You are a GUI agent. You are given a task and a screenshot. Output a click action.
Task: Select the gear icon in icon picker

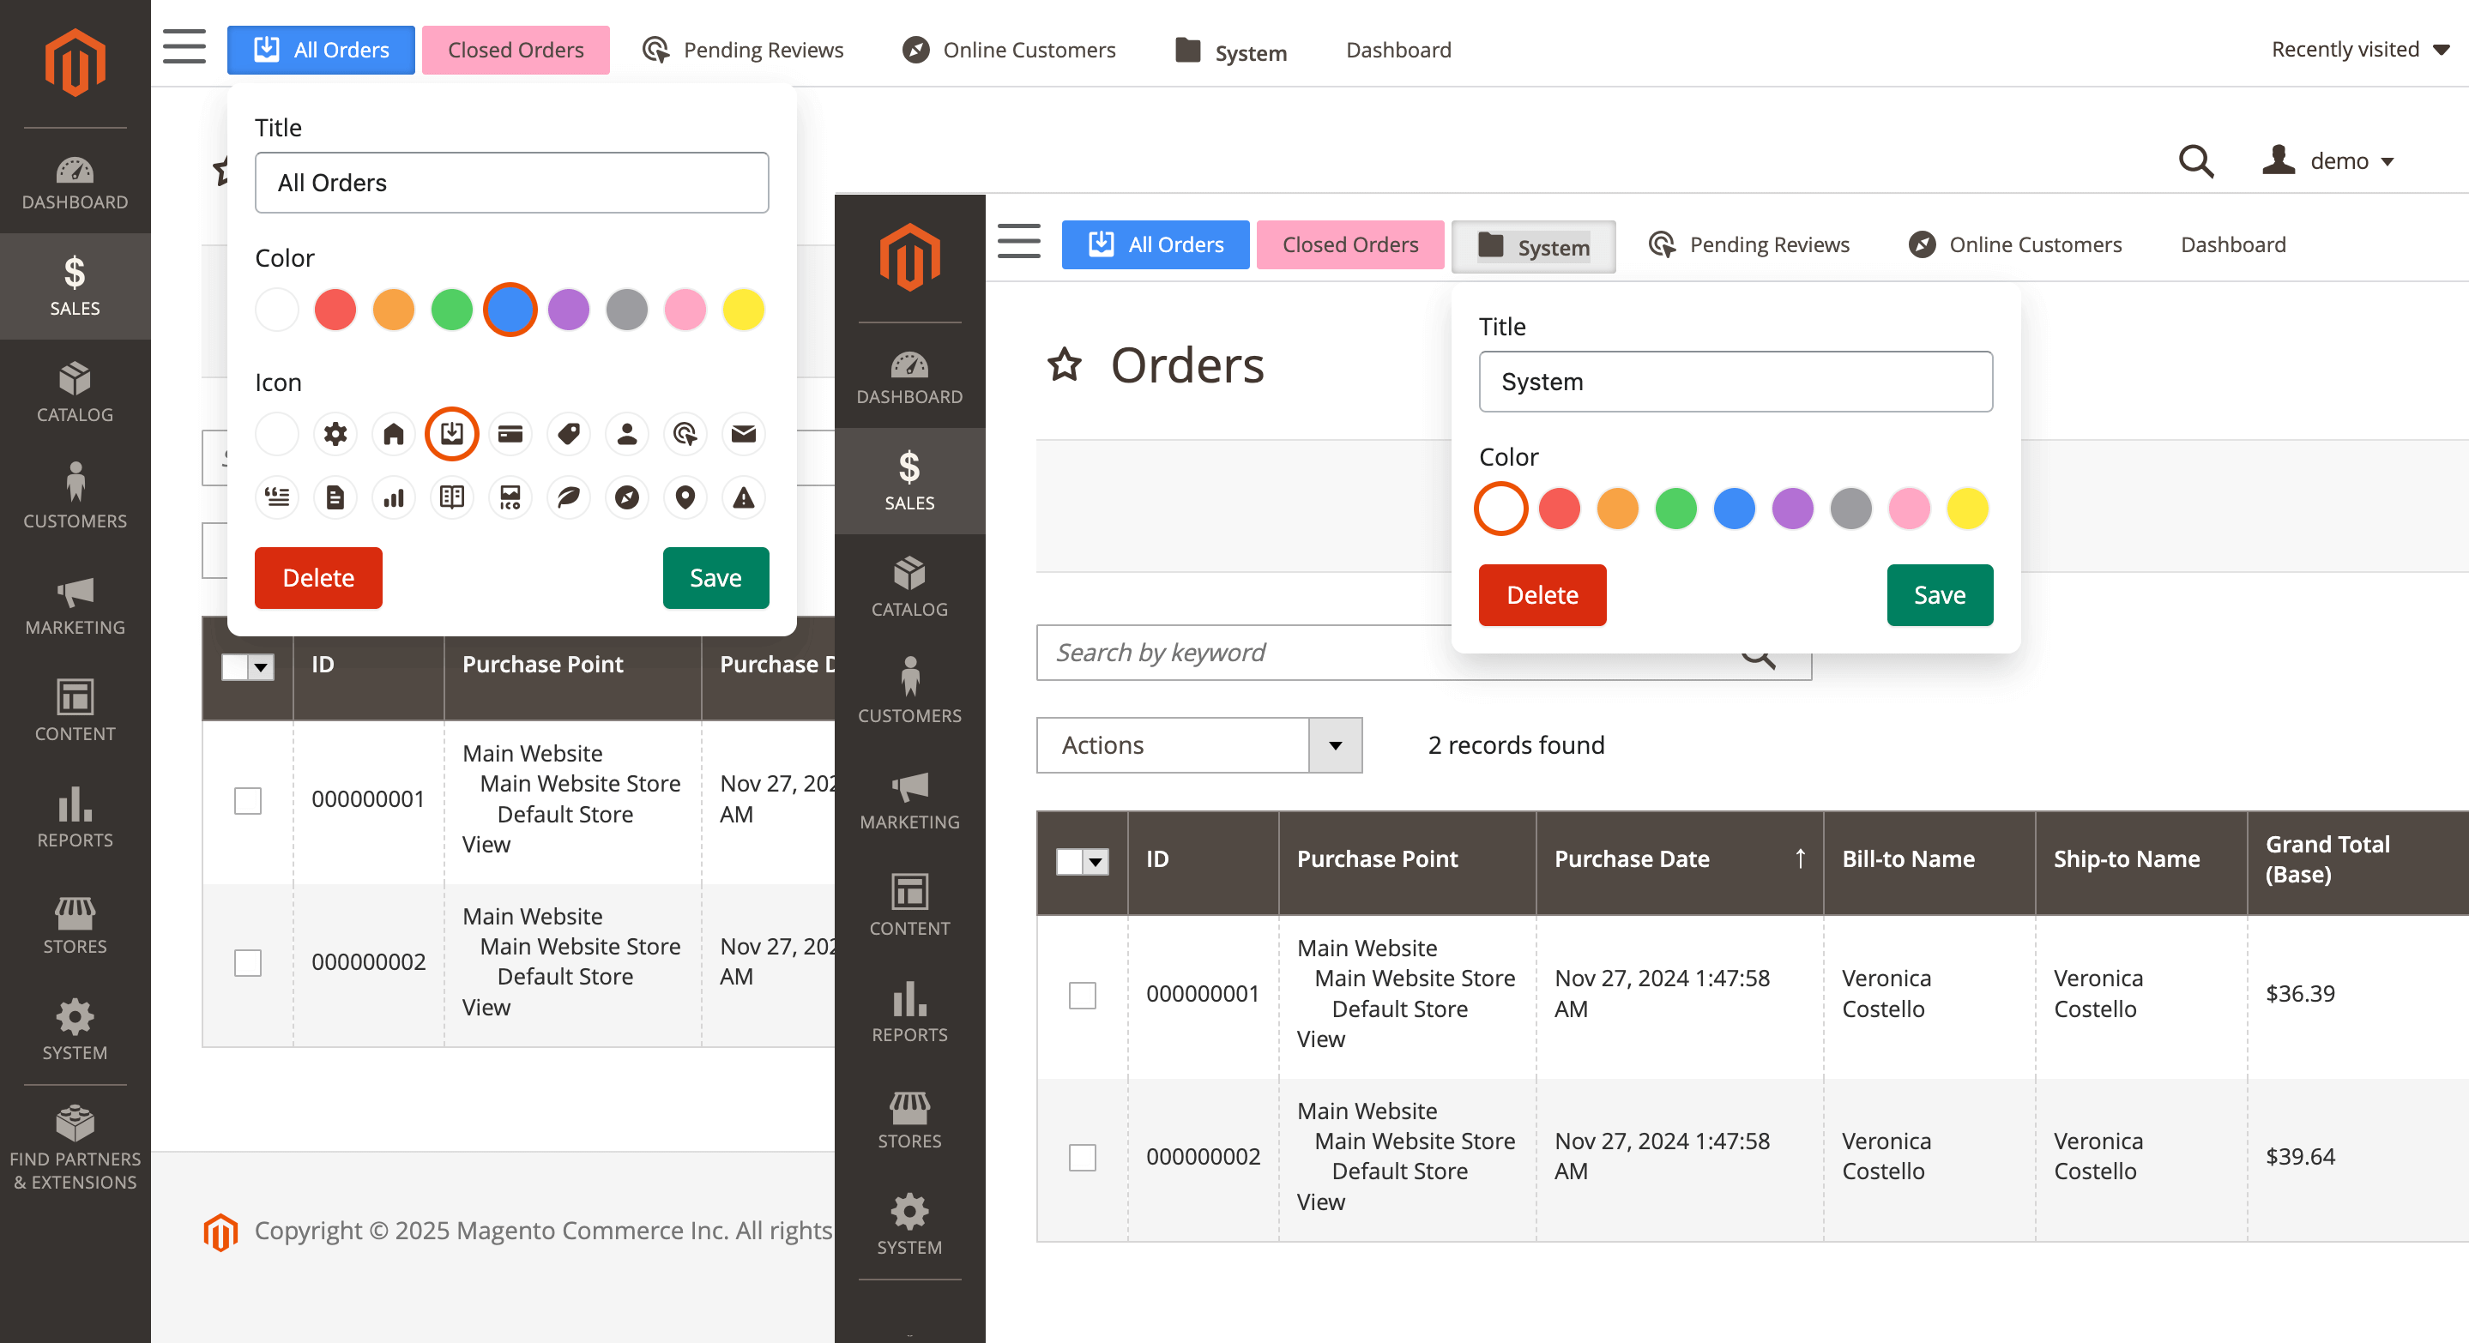point(335,433)
